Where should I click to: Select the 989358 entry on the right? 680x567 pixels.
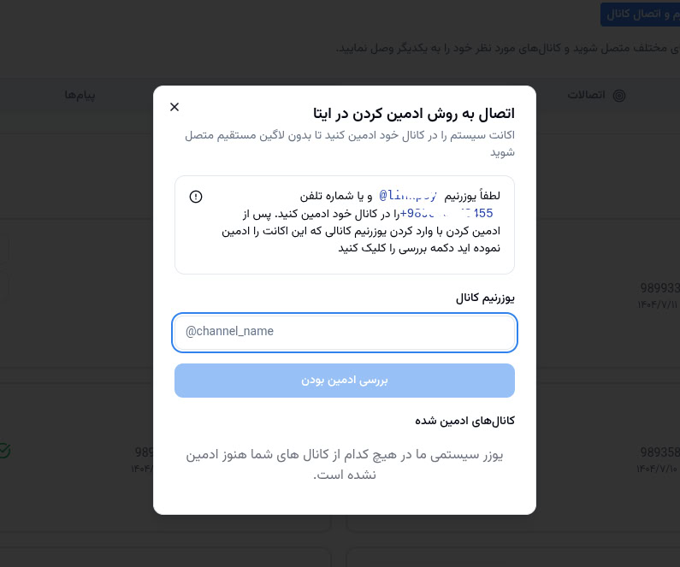[659, 452]
